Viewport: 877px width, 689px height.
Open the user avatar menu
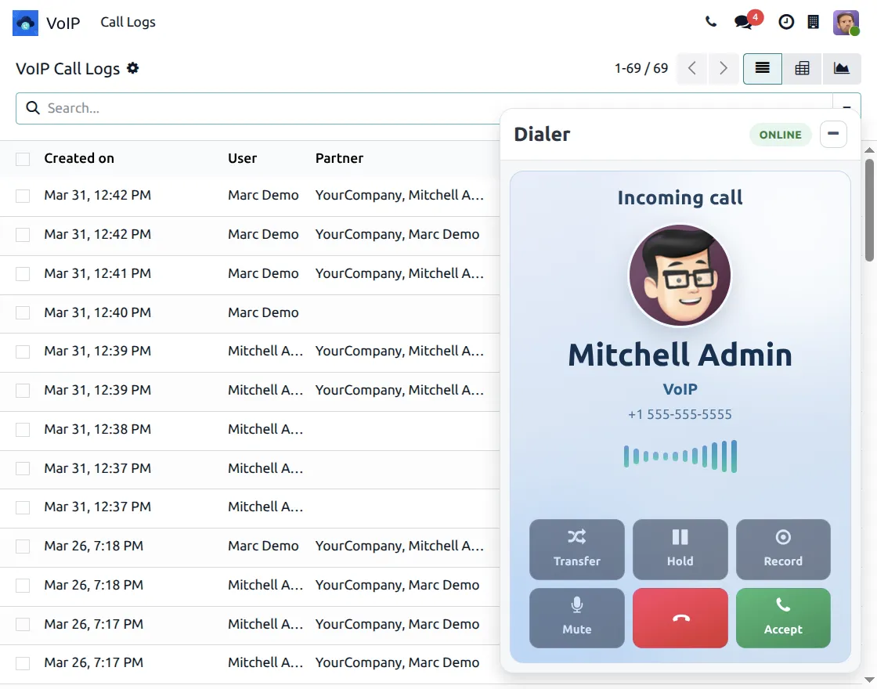(x=846, y=22)
